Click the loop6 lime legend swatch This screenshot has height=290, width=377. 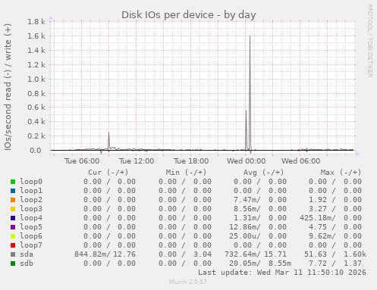click(13, 236)
